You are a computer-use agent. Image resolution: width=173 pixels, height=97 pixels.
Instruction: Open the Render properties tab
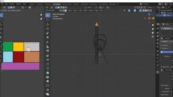(x=158, y=33)
